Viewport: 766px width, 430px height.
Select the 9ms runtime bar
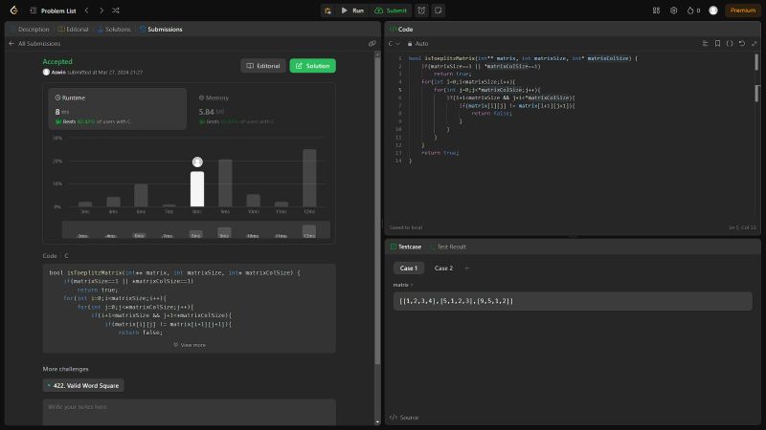tap(225, 183)
